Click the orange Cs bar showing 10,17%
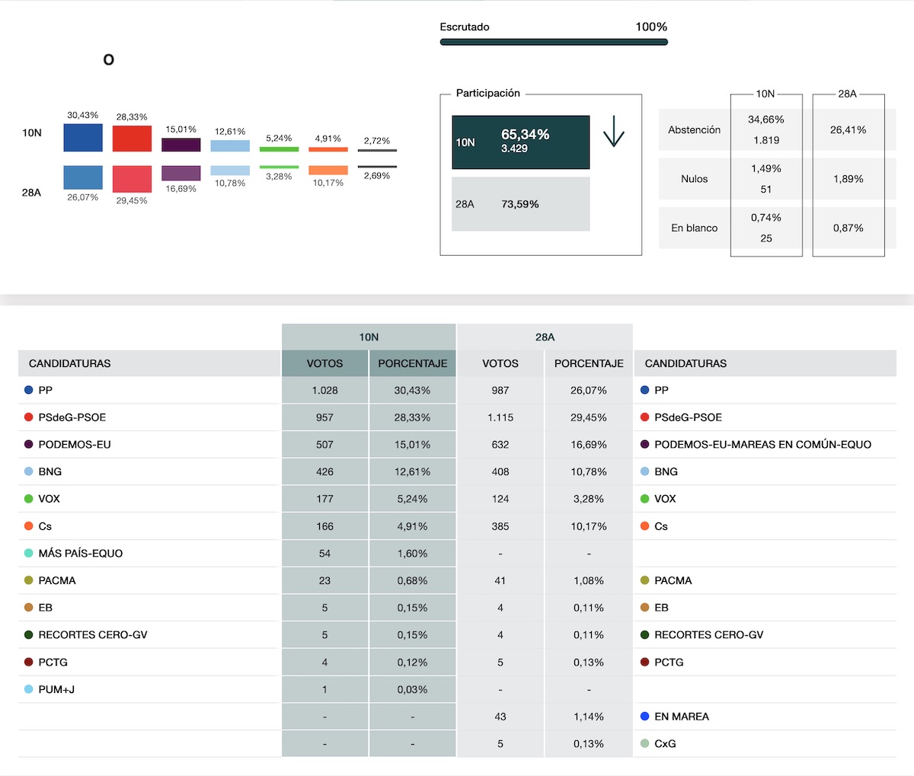 (x=328, y=171)
